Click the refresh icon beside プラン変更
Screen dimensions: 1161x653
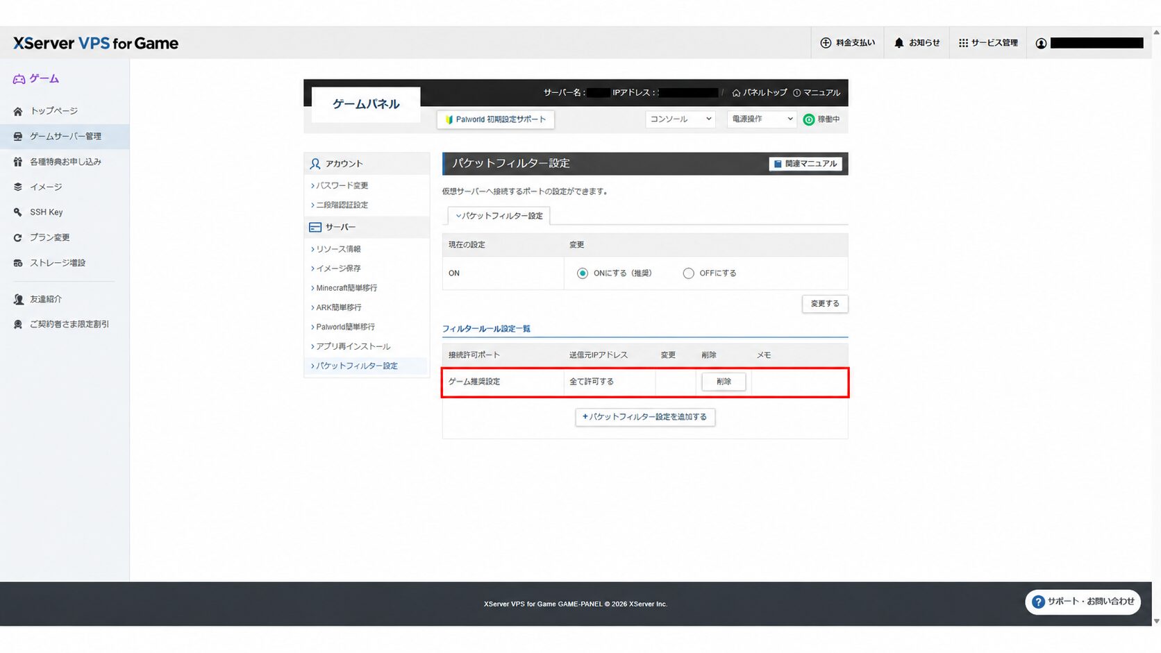click(18, 237)
